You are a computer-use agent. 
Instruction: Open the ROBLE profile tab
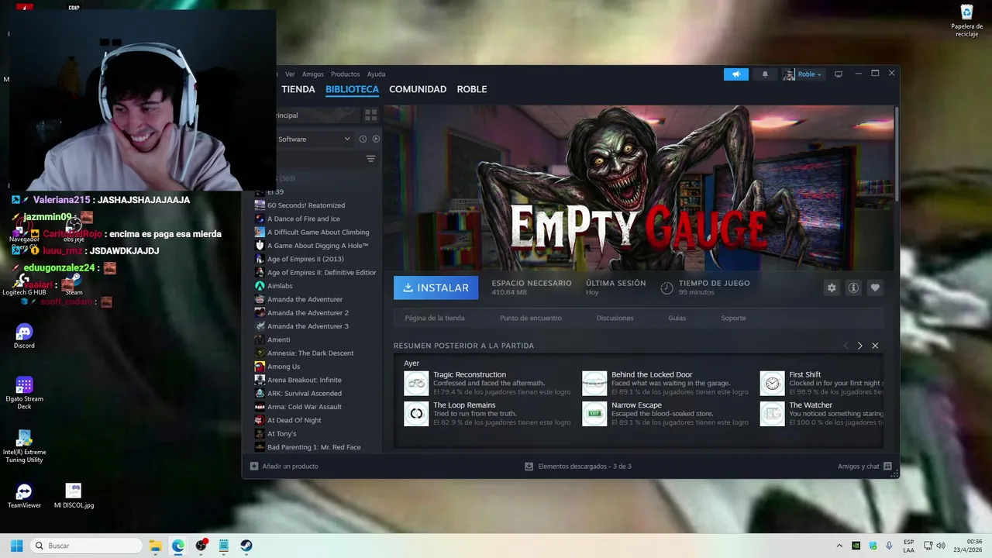(472, 89)
